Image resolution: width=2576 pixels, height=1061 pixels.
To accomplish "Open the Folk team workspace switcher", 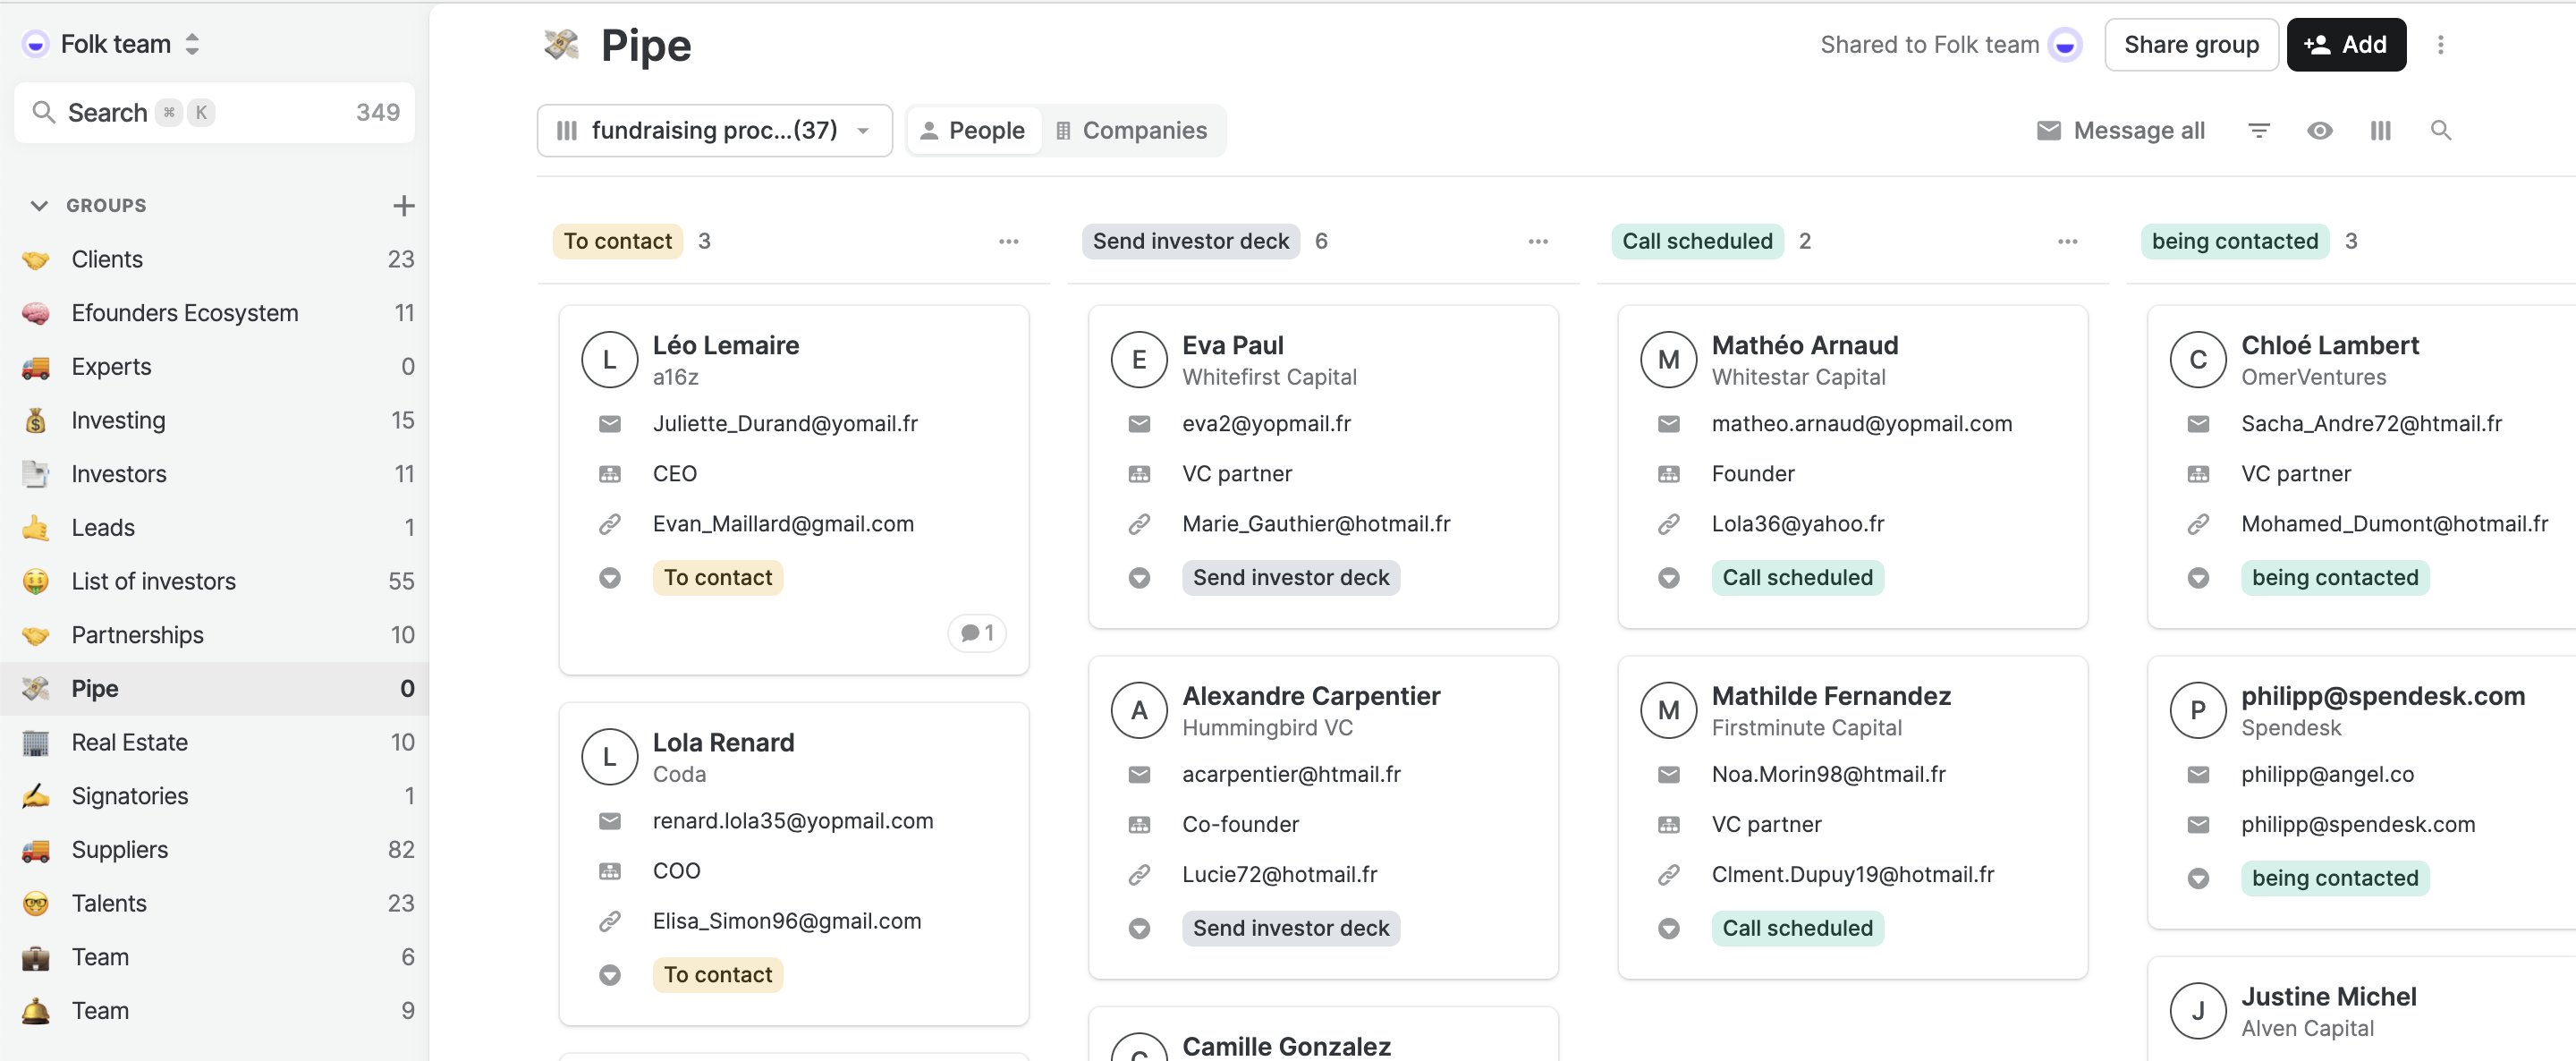I will click(x=112, y=43).
